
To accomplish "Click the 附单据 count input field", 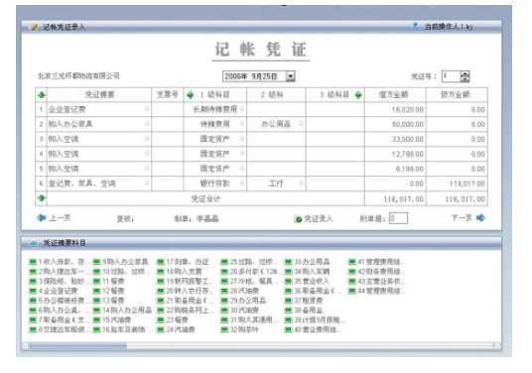I will (x=398, y=218).
